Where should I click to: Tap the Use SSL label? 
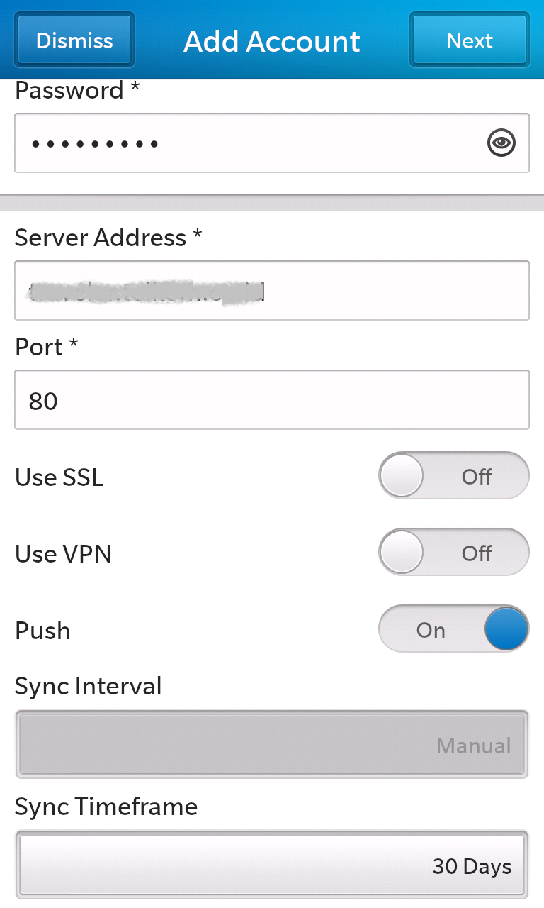[x=59, y=477]
